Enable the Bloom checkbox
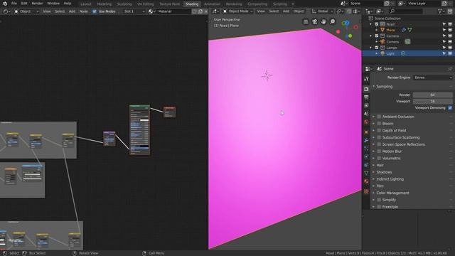455x256 pixels. coord(379,124)
